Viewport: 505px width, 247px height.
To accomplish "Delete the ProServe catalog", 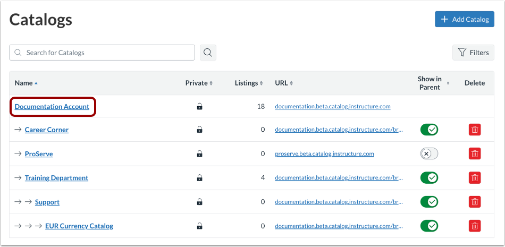I will point(475,154).
